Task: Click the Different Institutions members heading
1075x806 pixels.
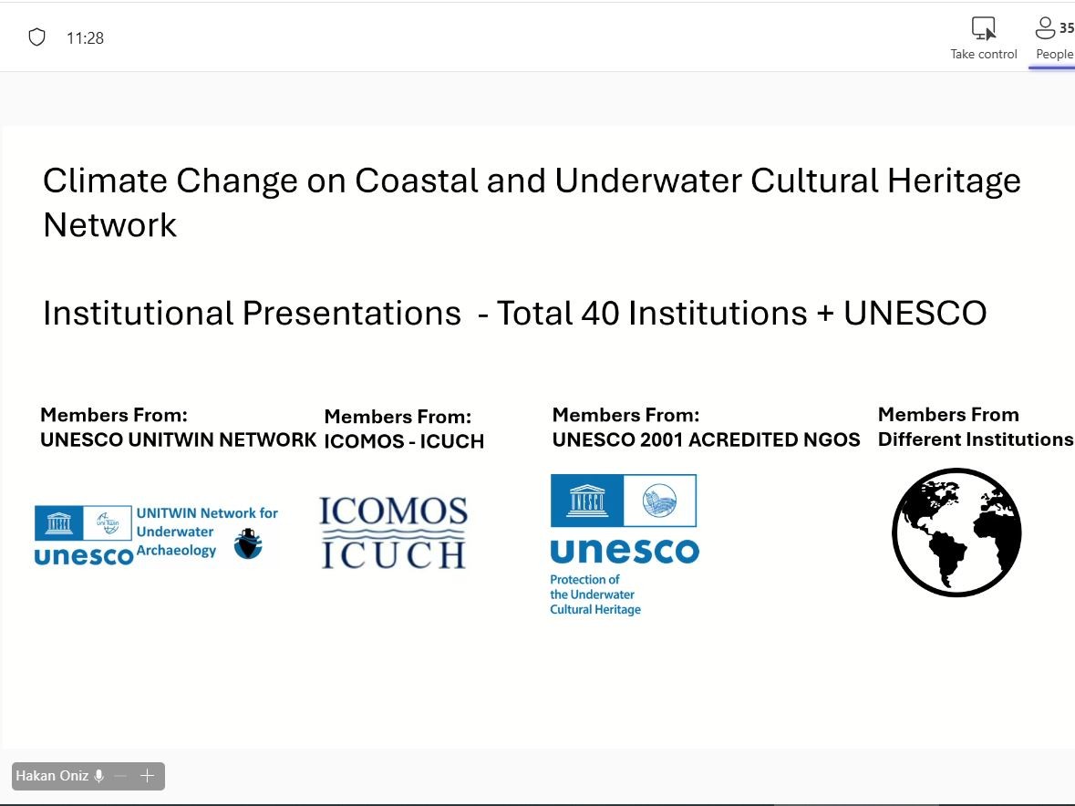Action: (975, 439)
